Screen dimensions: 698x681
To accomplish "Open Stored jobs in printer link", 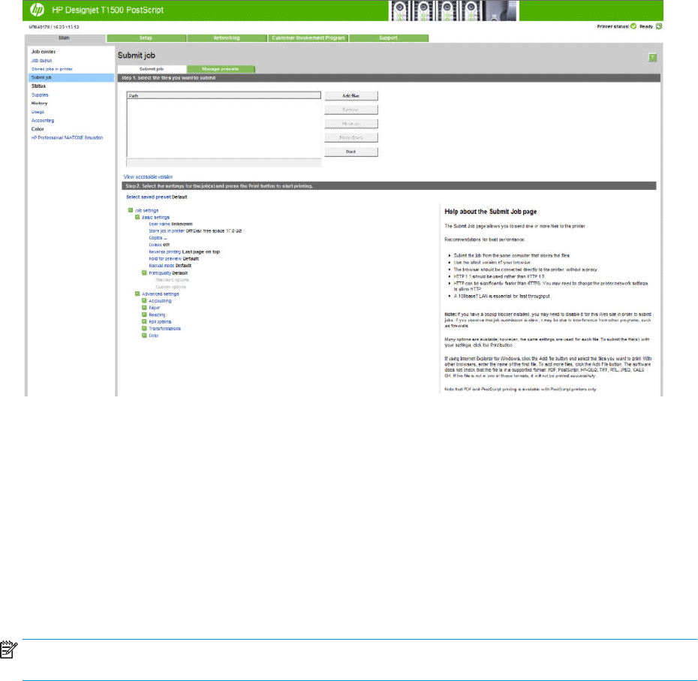I will click(x=52, y=69).
